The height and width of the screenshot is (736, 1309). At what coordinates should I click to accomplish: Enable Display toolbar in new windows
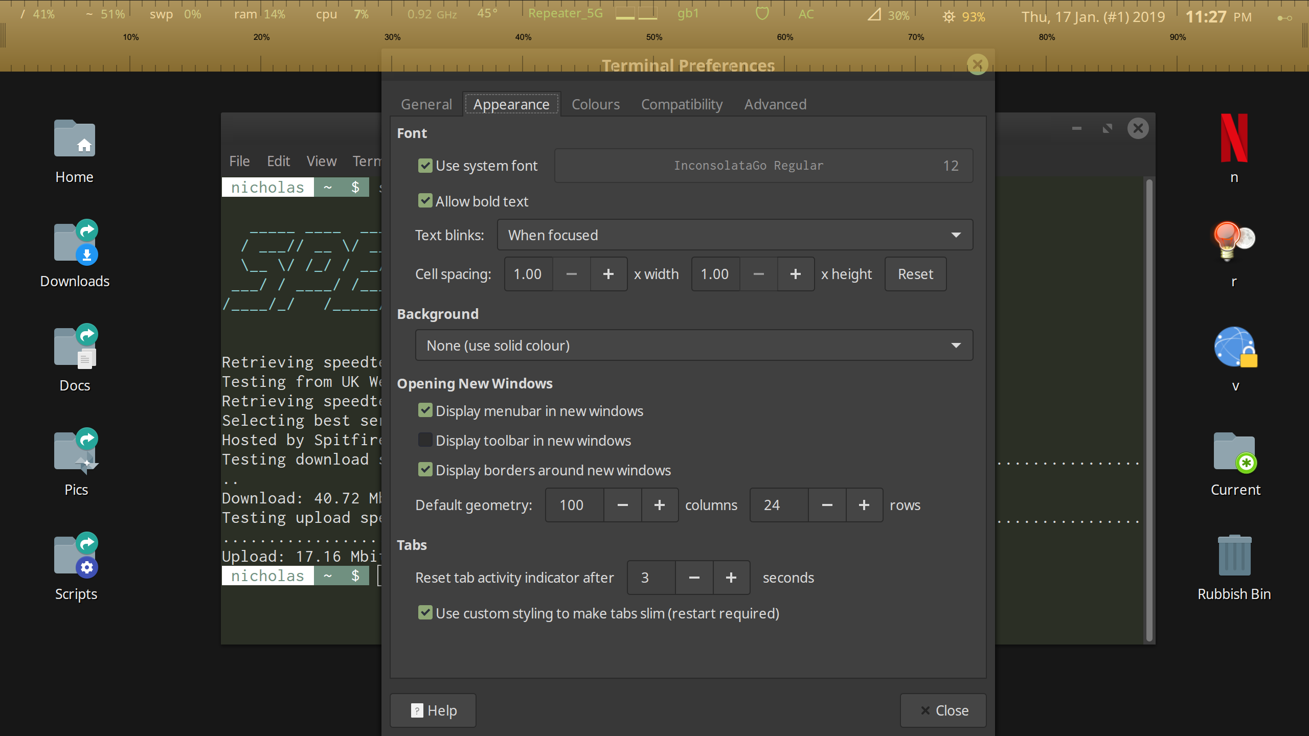coord(425,440)
